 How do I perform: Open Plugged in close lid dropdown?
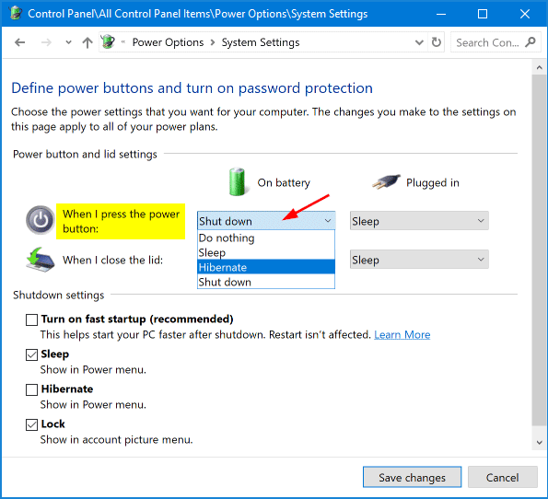tap(419, 260)
